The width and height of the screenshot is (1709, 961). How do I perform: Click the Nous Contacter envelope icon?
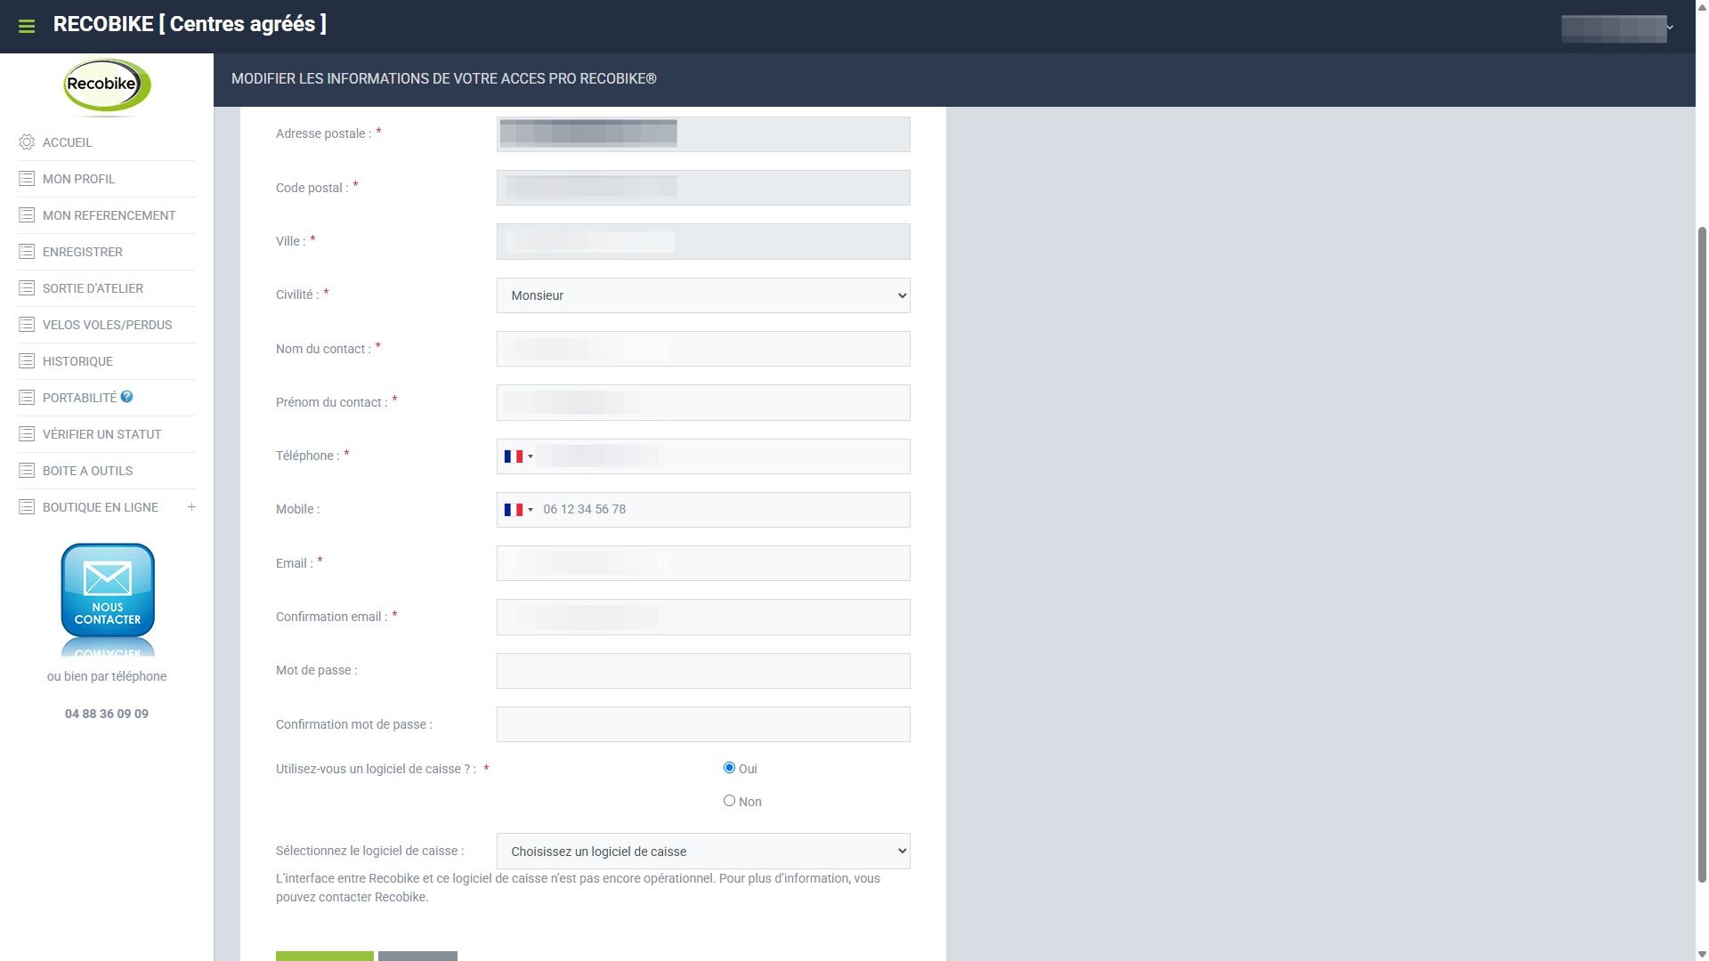click(x=108, y=591)
